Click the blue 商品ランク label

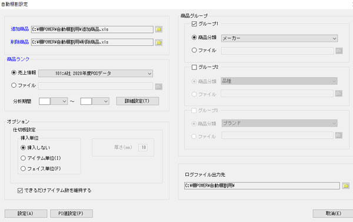pyautogui.click(x=18, y=59)
